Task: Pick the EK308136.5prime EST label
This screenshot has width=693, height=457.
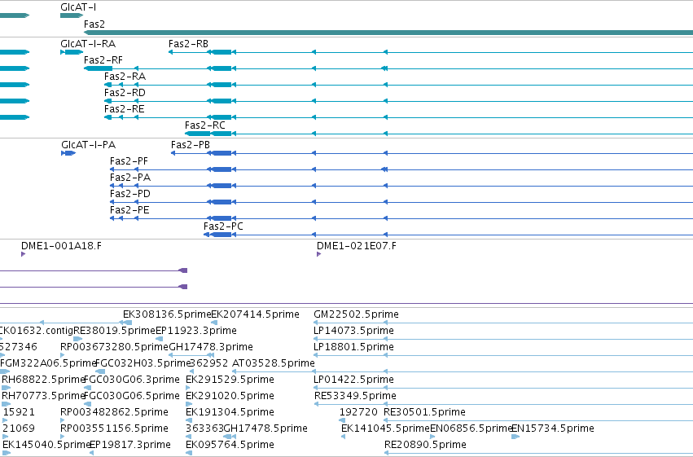Action: (x=167, y=314)
